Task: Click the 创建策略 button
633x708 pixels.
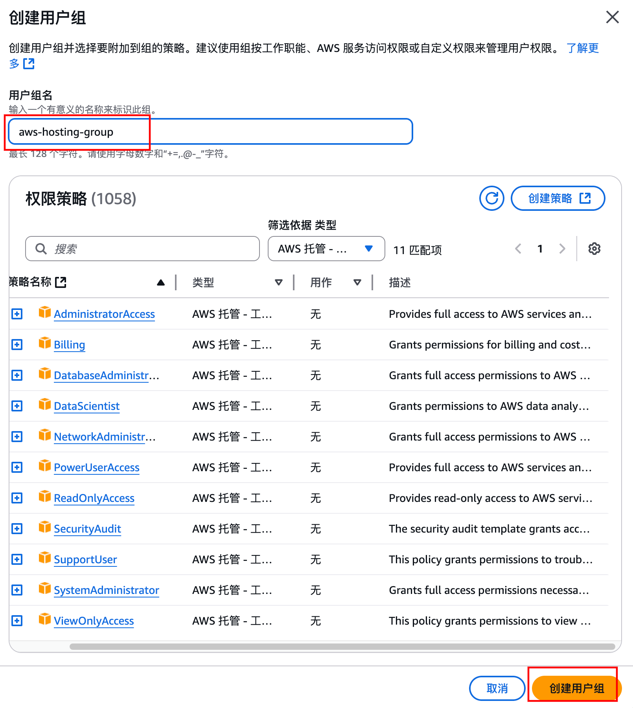Action: pyautogui.click(x=558, y=199)
